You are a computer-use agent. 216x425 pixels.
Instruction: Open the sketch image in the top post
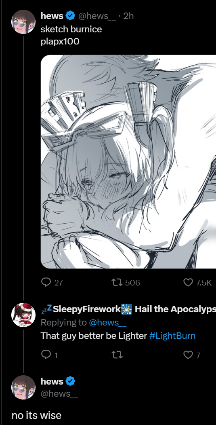(128, 161)
